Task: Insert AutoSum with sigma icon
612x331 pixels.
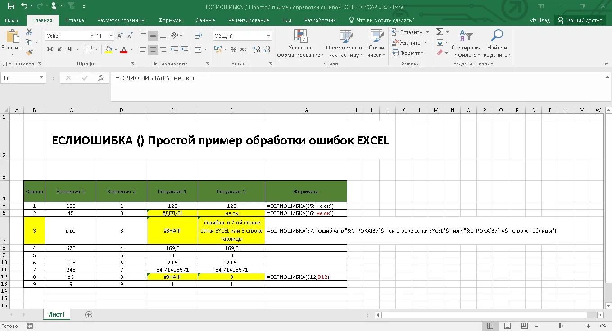Action: pos(440,32)
